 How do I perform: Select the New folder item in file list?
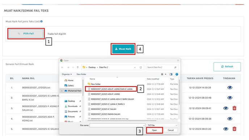point(94,84)
